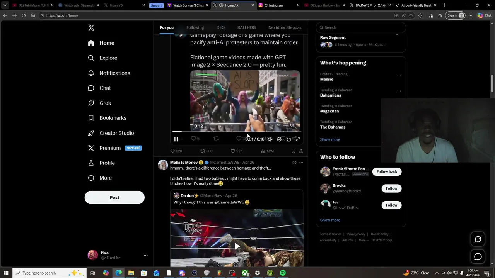Click Mella Is Money avatar
The height and width of the screenshot is (278, 495).
point(163,165)
